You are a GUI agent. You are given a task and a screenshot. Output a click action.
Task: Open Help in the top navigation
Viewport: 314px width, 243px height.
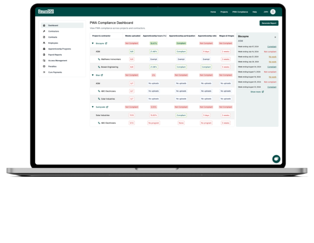254,12
